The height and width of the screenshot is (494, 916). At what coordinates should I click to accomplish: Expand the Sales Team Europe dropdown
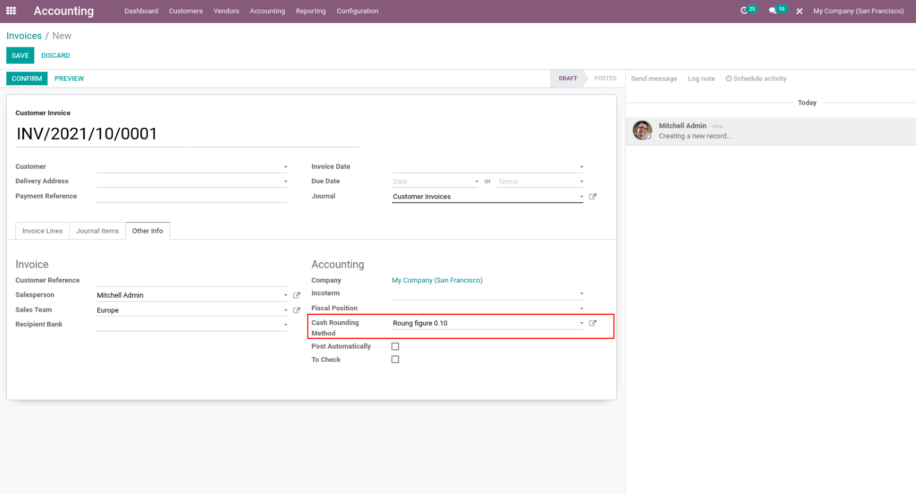pyautogui.click(x=286, y=310)
